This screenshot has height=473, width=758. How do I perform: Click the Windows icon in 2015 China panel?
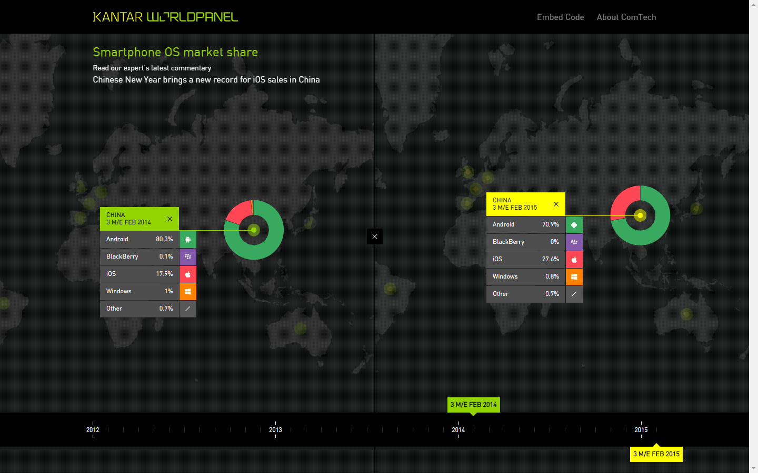[x=574, y=276]
